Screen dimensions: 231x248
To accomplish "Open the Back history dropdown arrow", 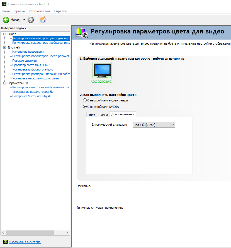I will [24, 20].
